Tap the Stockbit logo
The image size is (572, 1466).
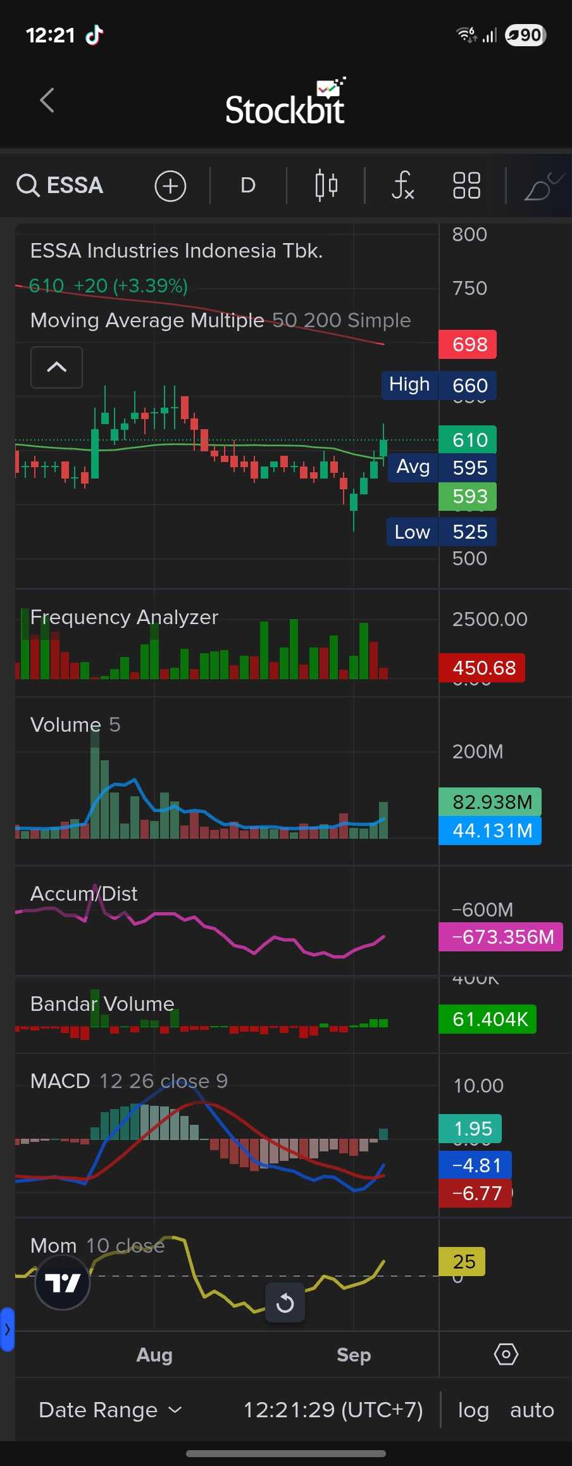[x=285, y=101]
